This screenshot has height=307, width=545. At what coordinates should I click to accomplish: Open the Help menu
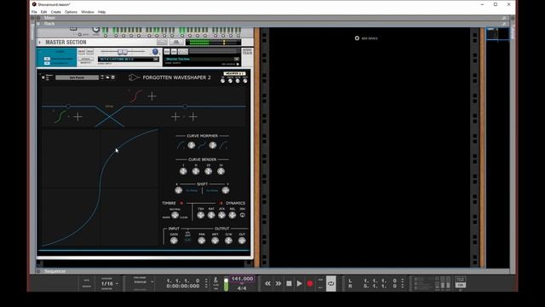[101, 12]
